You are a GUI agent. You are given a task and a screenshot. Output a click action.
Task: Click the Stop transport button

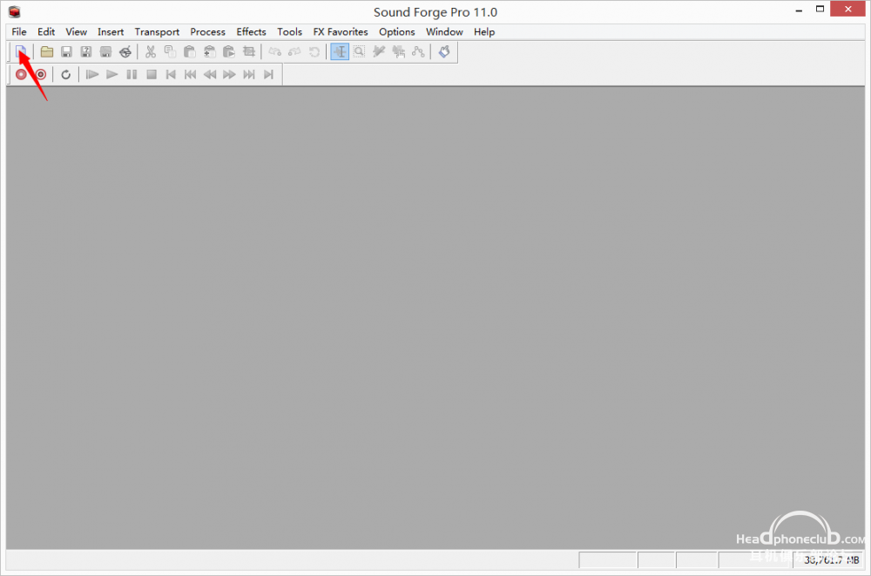(x=151, y=74)
